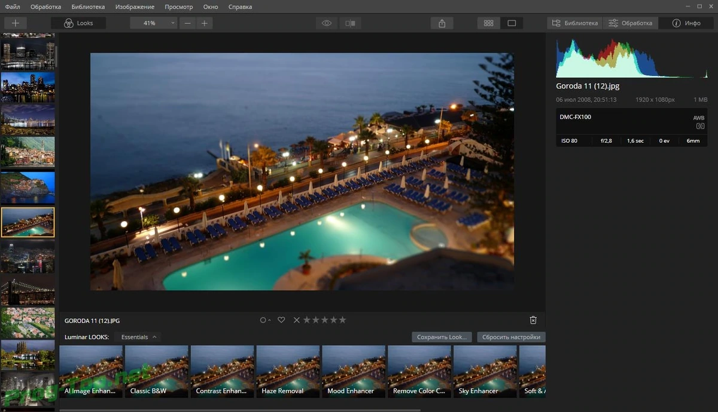This screenshot has width=718, height=412.
Task: Zoom out with the minus button
Action: click(188, 23)
